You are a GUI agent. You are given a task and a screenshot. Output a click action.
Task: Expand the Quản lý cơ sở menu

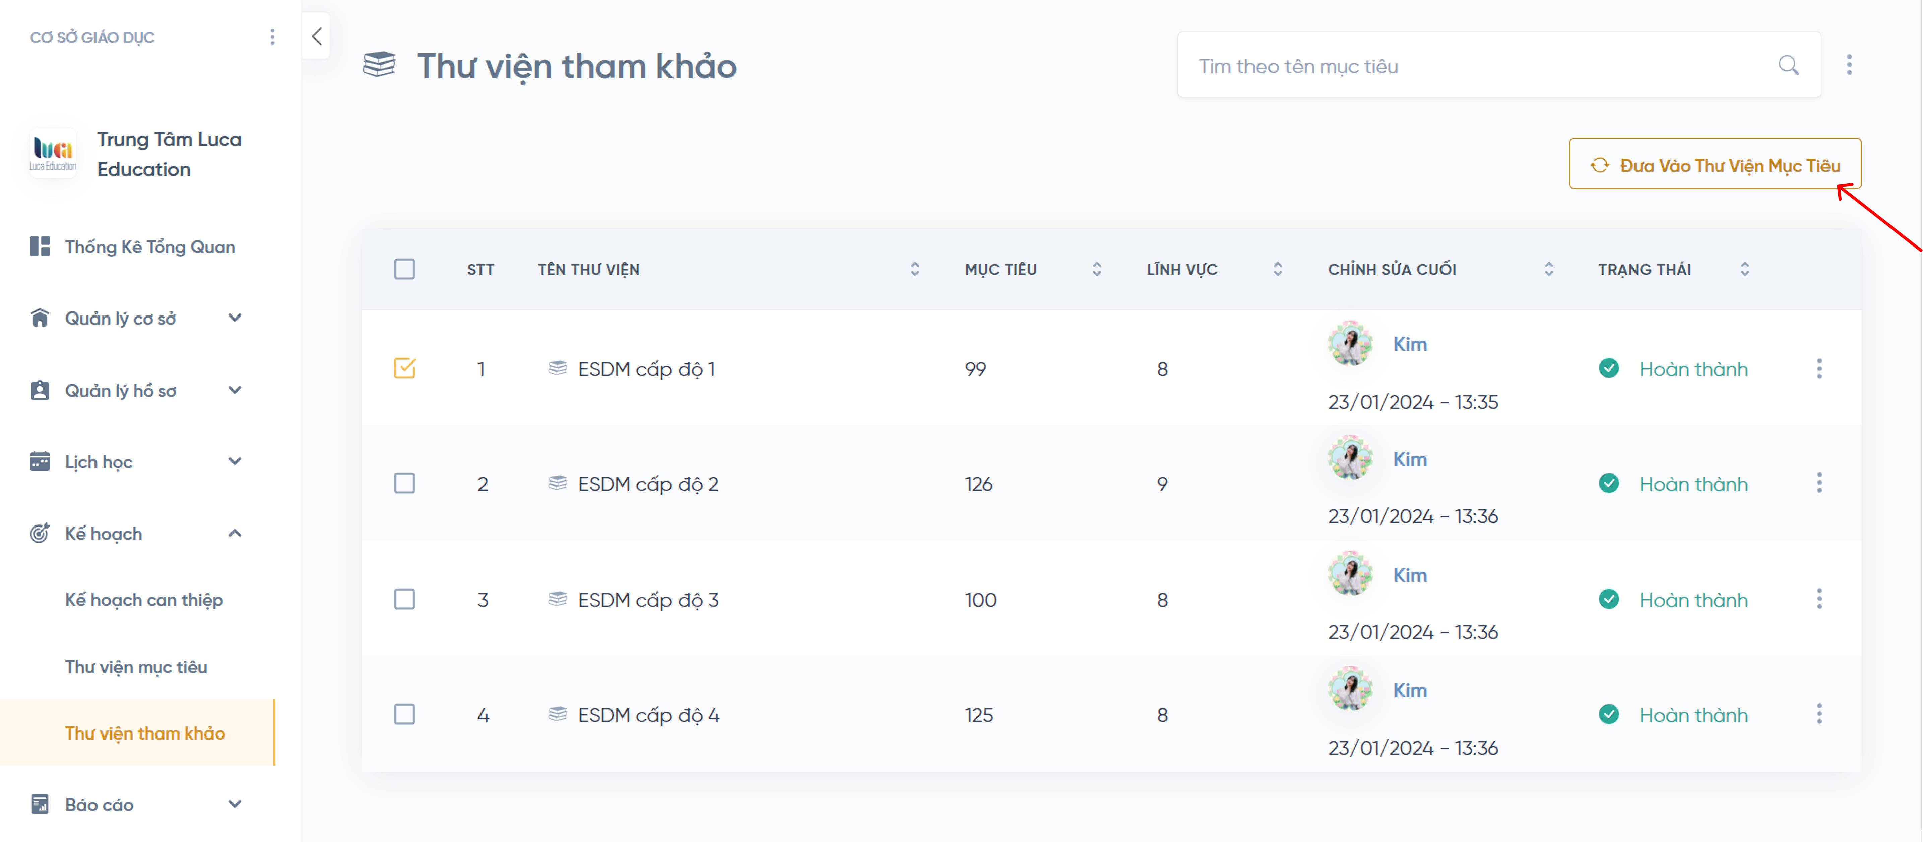pos(235,318)
